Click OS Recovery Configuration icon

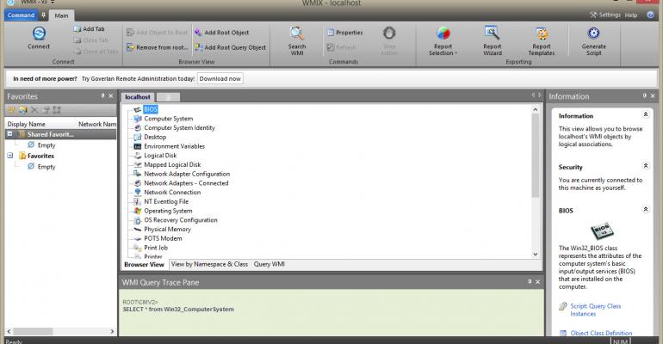[138, 220]
